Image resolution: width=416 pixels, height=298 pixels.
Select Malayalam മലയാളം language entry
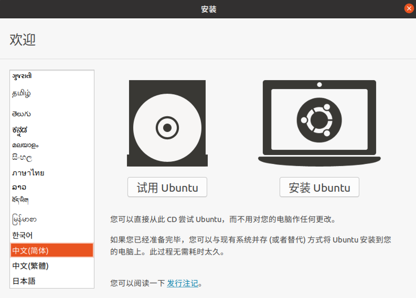(52, 145)
